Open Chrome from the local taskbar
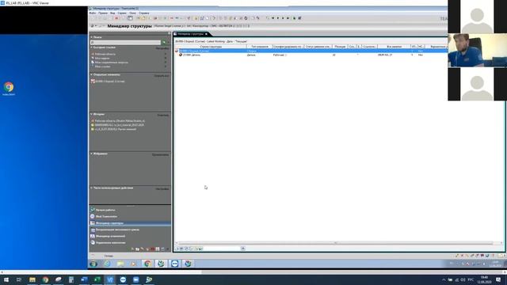 (45, 279)
